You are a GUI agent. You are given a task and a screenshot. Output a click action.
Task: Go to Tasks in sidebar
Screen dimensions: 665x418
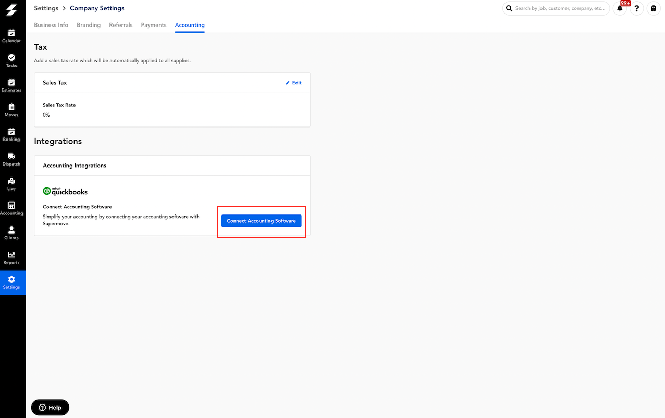[x=11, y=58]
